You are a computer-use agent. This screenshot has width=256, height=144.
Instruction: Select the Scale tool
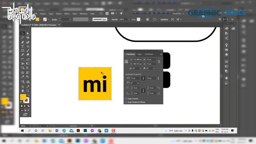click(x=28, y=60)
